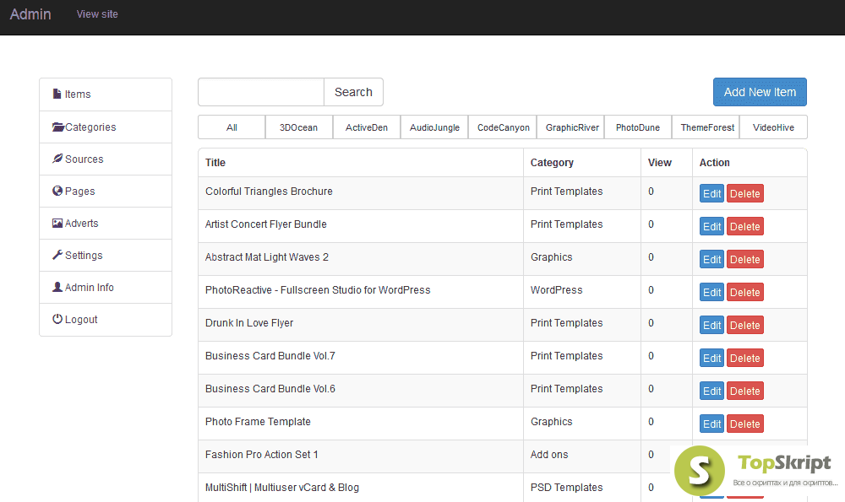Click the user icon beside Admin Info

[57, 288]
